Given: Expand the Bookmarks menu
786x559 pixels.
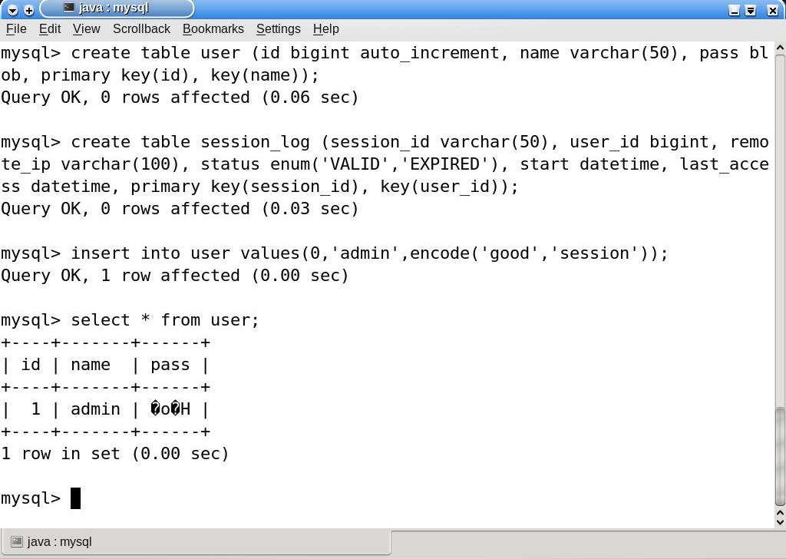Looking at the screenshot, I should [x=213, y=29].
